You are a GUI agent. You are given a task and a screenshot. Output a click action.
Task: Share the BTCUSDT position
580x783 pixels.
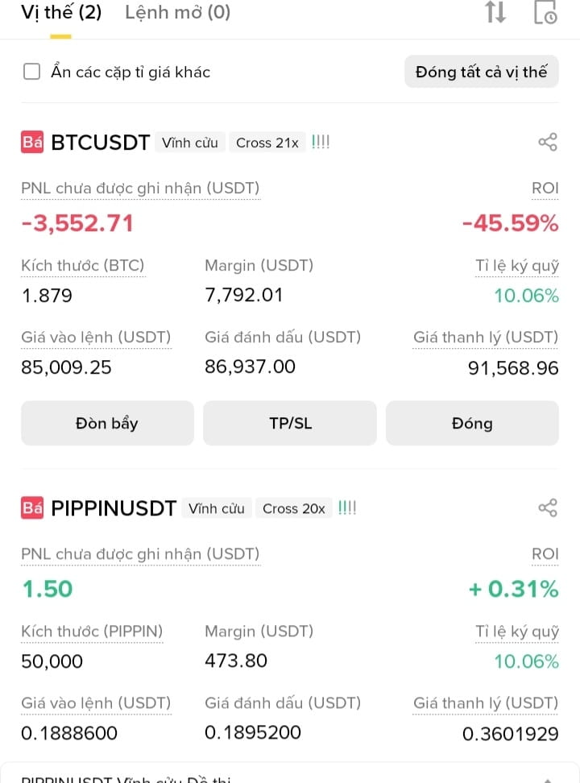tap(548, 143)
